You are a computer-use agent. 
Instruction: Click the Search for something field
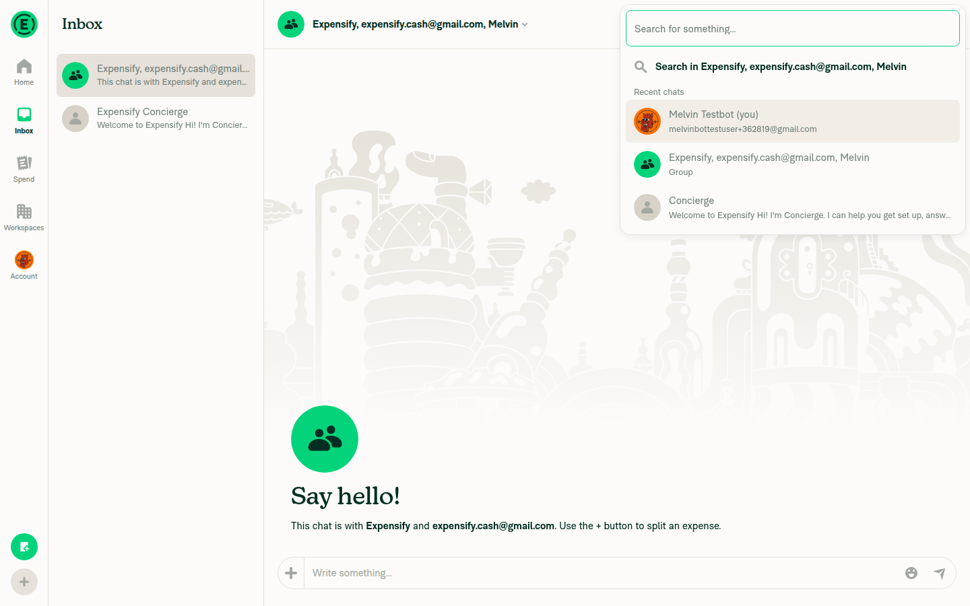coord(793,28)
